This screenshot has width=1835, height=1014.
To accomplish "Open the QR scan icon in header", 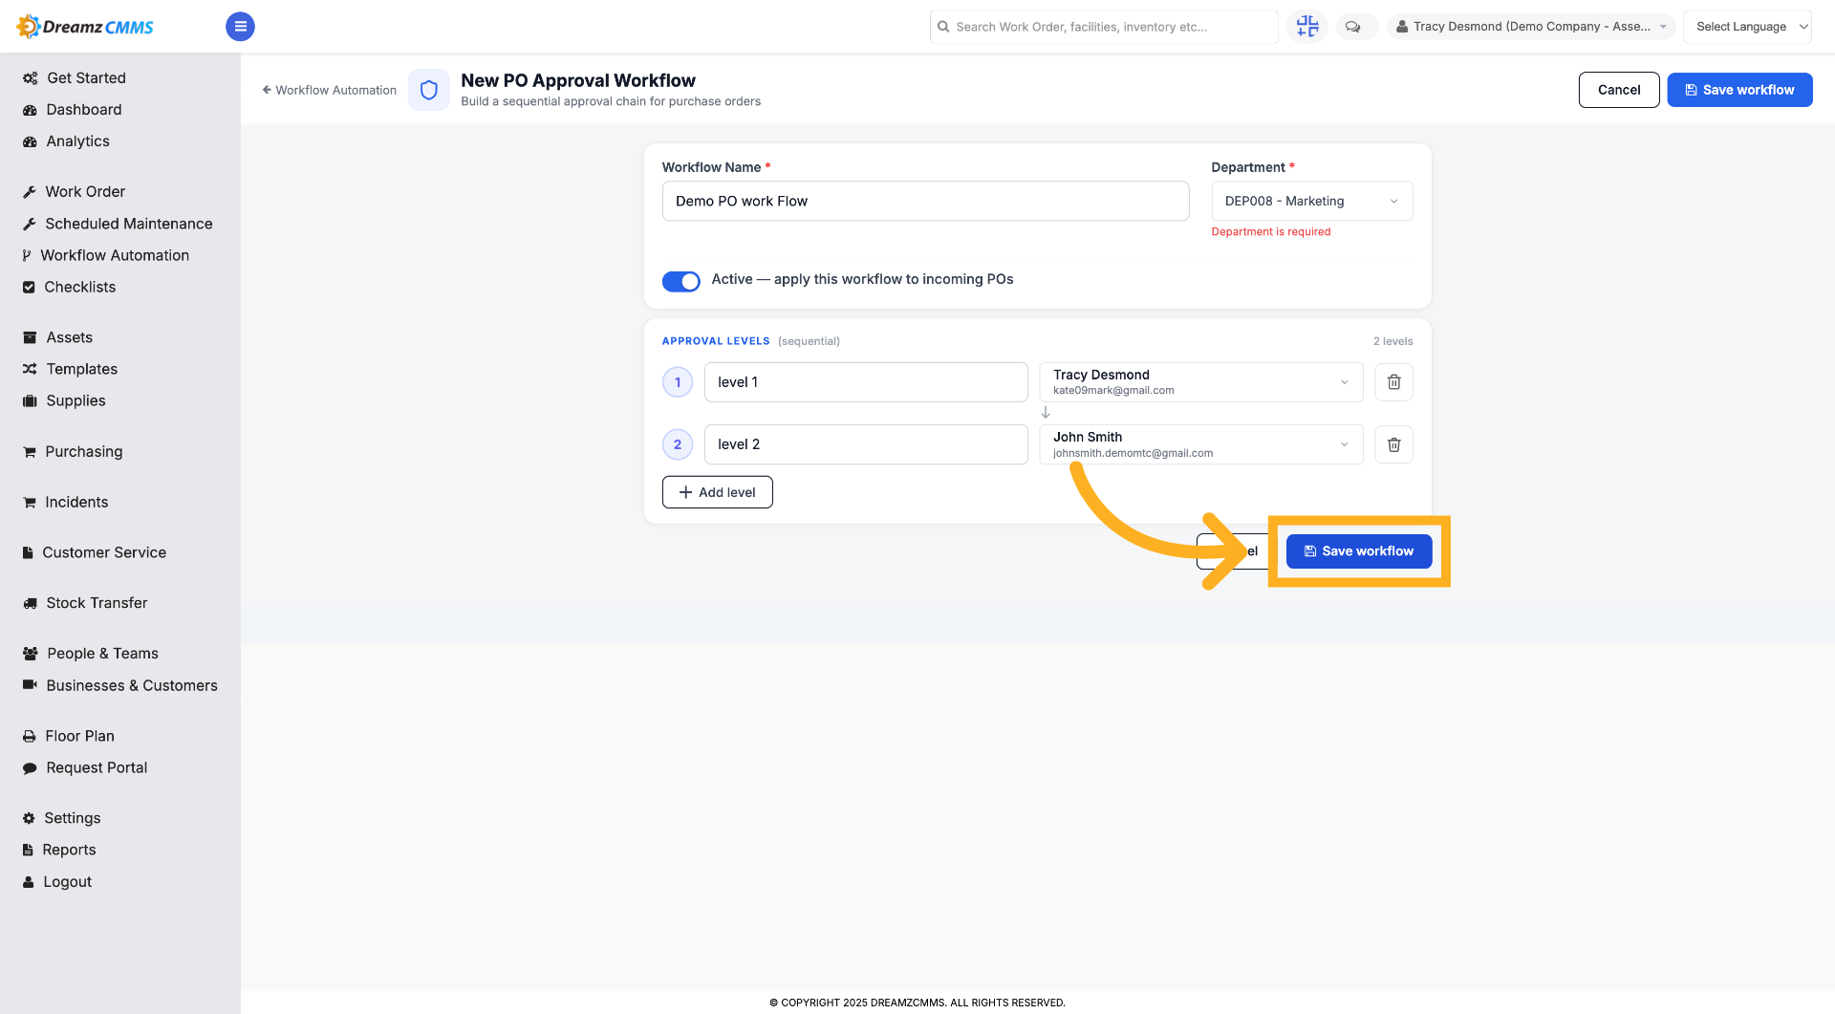I will [1306, 27].
